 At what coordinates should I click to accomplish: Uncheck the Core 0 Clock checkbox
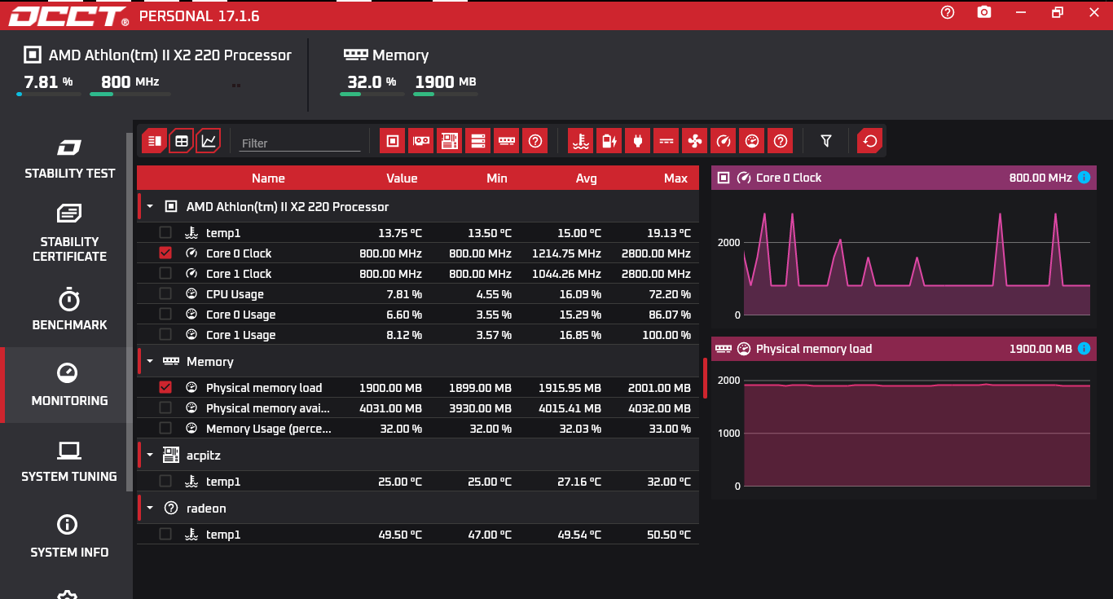[x=165, y=253]
